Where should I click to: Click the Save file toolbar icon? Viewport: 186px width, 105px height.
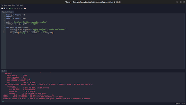point(7,9)
